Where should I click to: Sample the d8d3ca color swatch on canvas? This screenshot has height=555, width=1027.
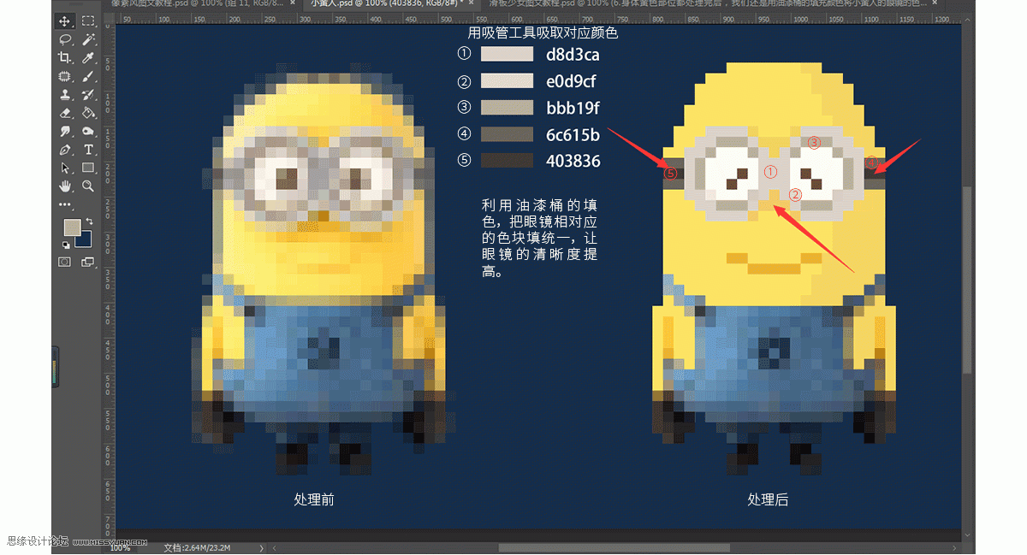pos(507,55)
